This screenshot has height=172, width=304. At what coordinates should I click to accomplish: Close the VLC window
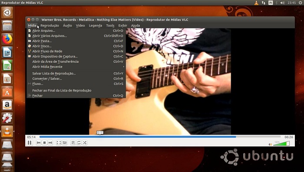point(29,20)
